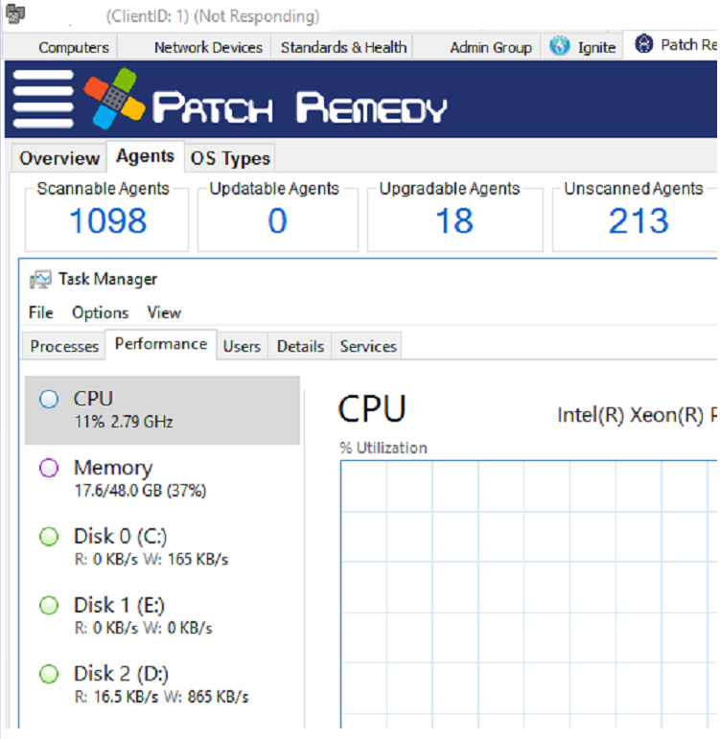Switch to the Admin Group tab
The height and width of the screenshot is (739, 720).
490,47
